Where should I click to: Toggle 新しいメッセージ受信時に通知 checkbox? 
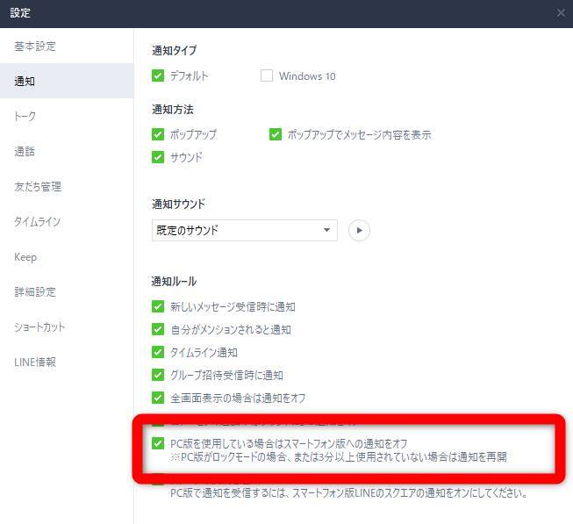158,306
